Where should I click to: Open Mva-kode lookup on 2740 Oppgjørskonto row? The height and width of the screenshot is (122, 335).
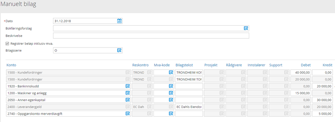171,114
